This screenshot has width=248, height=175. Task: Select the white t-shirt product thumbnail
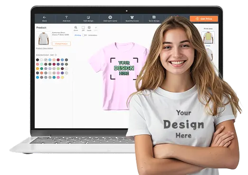tap(43, 38)
